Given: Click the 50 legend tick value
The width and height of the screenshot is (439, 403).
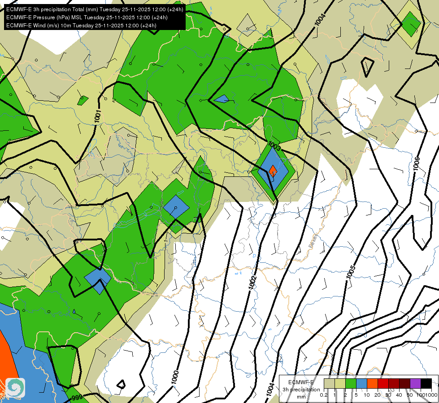Looking at the screenshot, I should coord(410,395).
